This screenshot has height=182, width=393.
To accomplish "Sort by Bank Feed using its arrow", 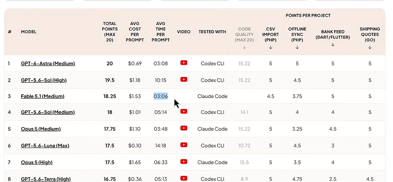I will click(333, 45).
